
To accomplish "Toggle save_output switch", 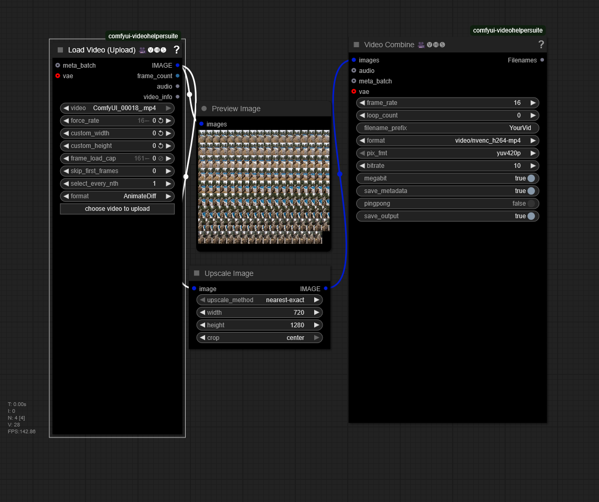I will pos(531,216).
